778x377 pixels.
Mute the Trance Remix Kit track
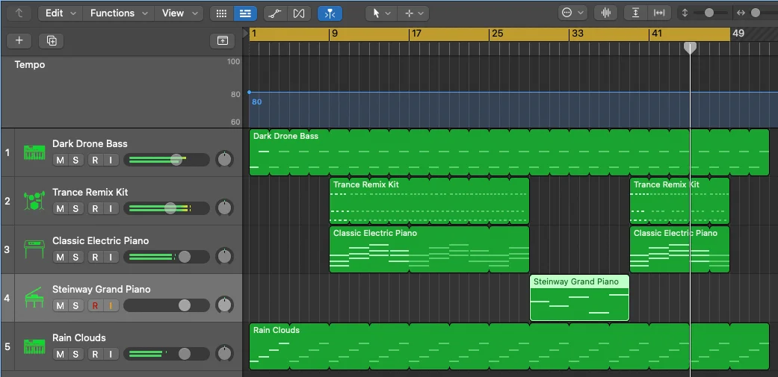tap(60, 208)
